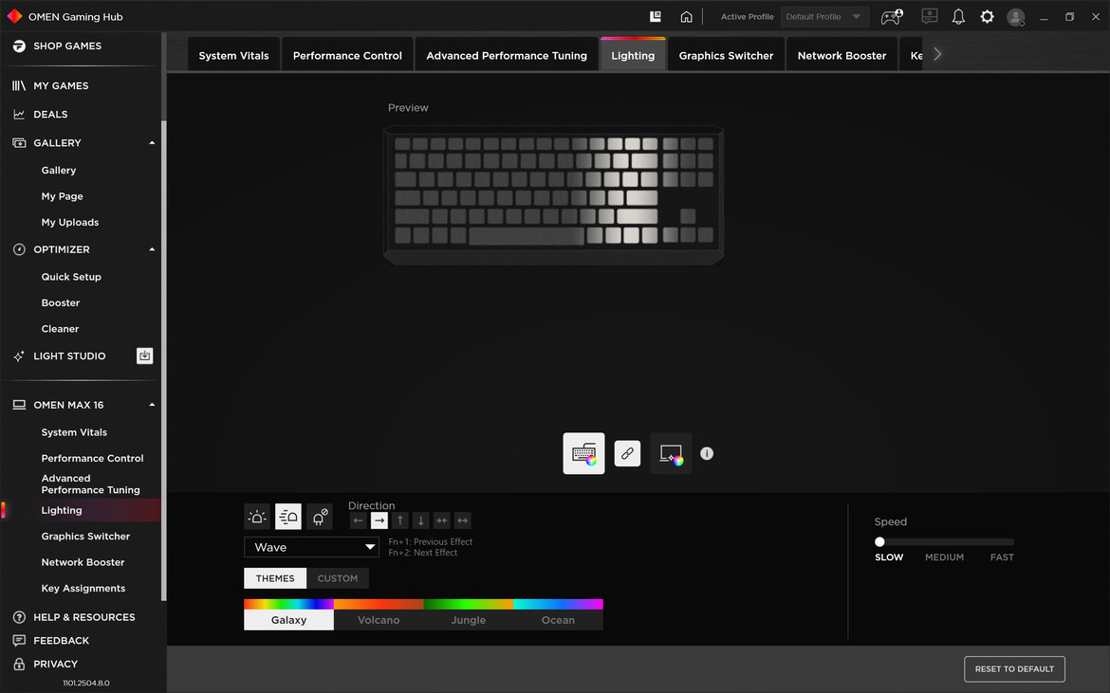
Task: Open the game controller social icon
Action: coord(891,16)
